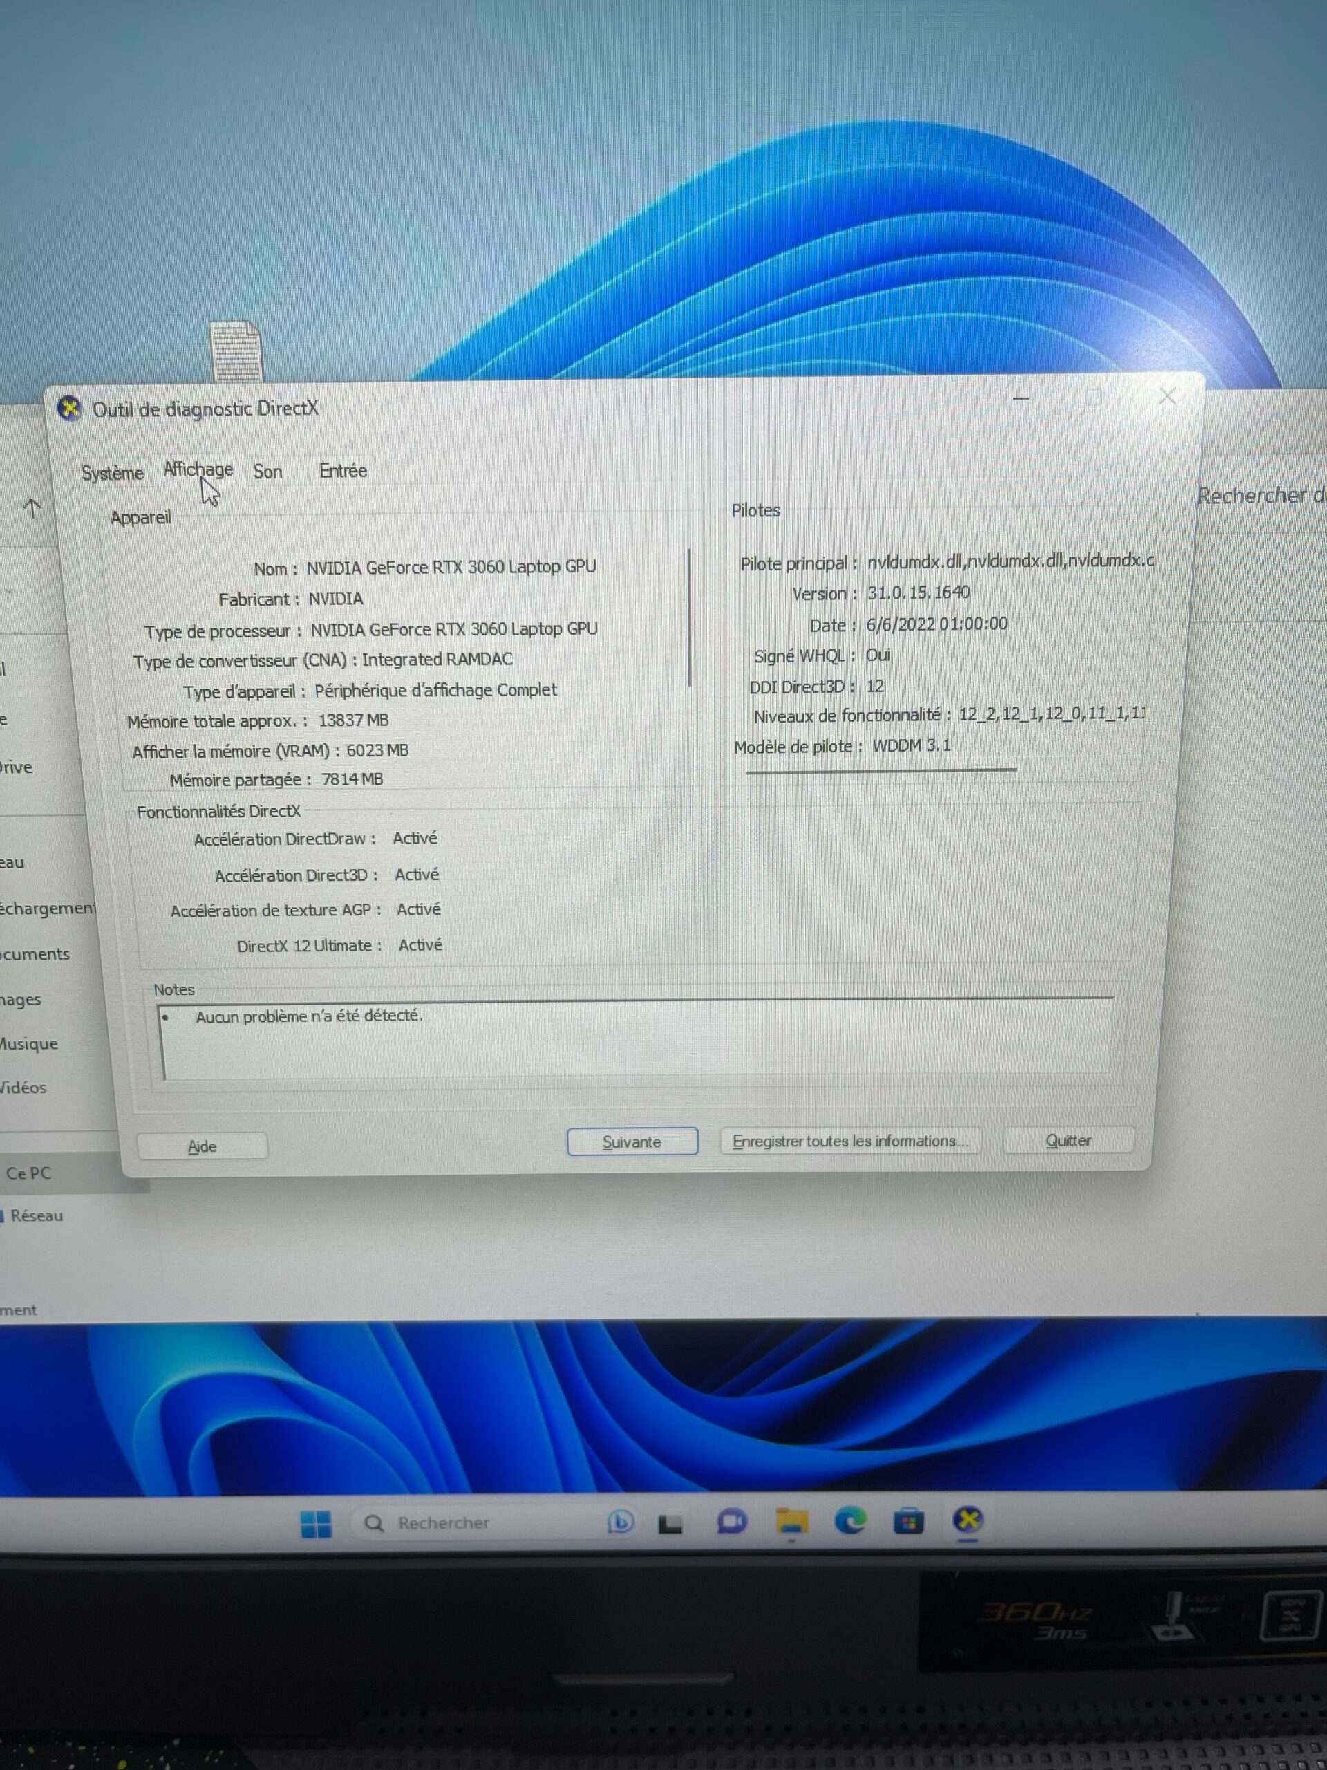
Task: Select the Affichage tab
Action: [x=198, y=469]
